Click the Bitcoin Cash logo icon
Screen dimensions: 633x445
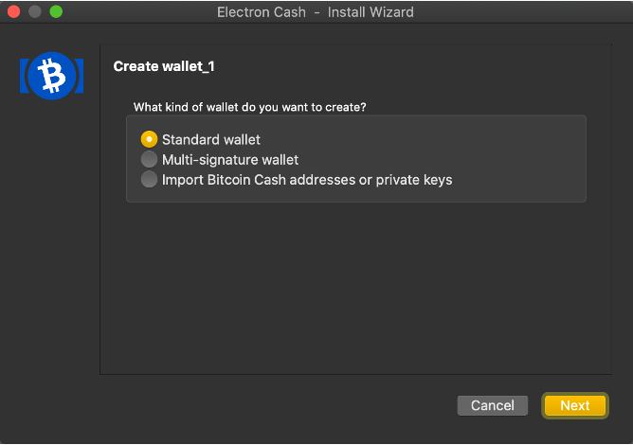click(x=51, y=76)
